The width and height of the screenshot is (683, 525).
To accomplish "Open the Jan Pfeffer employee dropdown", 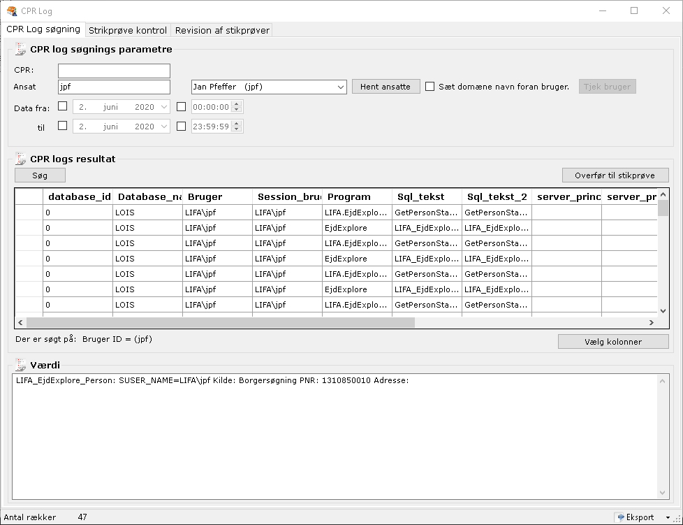I will coord(340,87).
